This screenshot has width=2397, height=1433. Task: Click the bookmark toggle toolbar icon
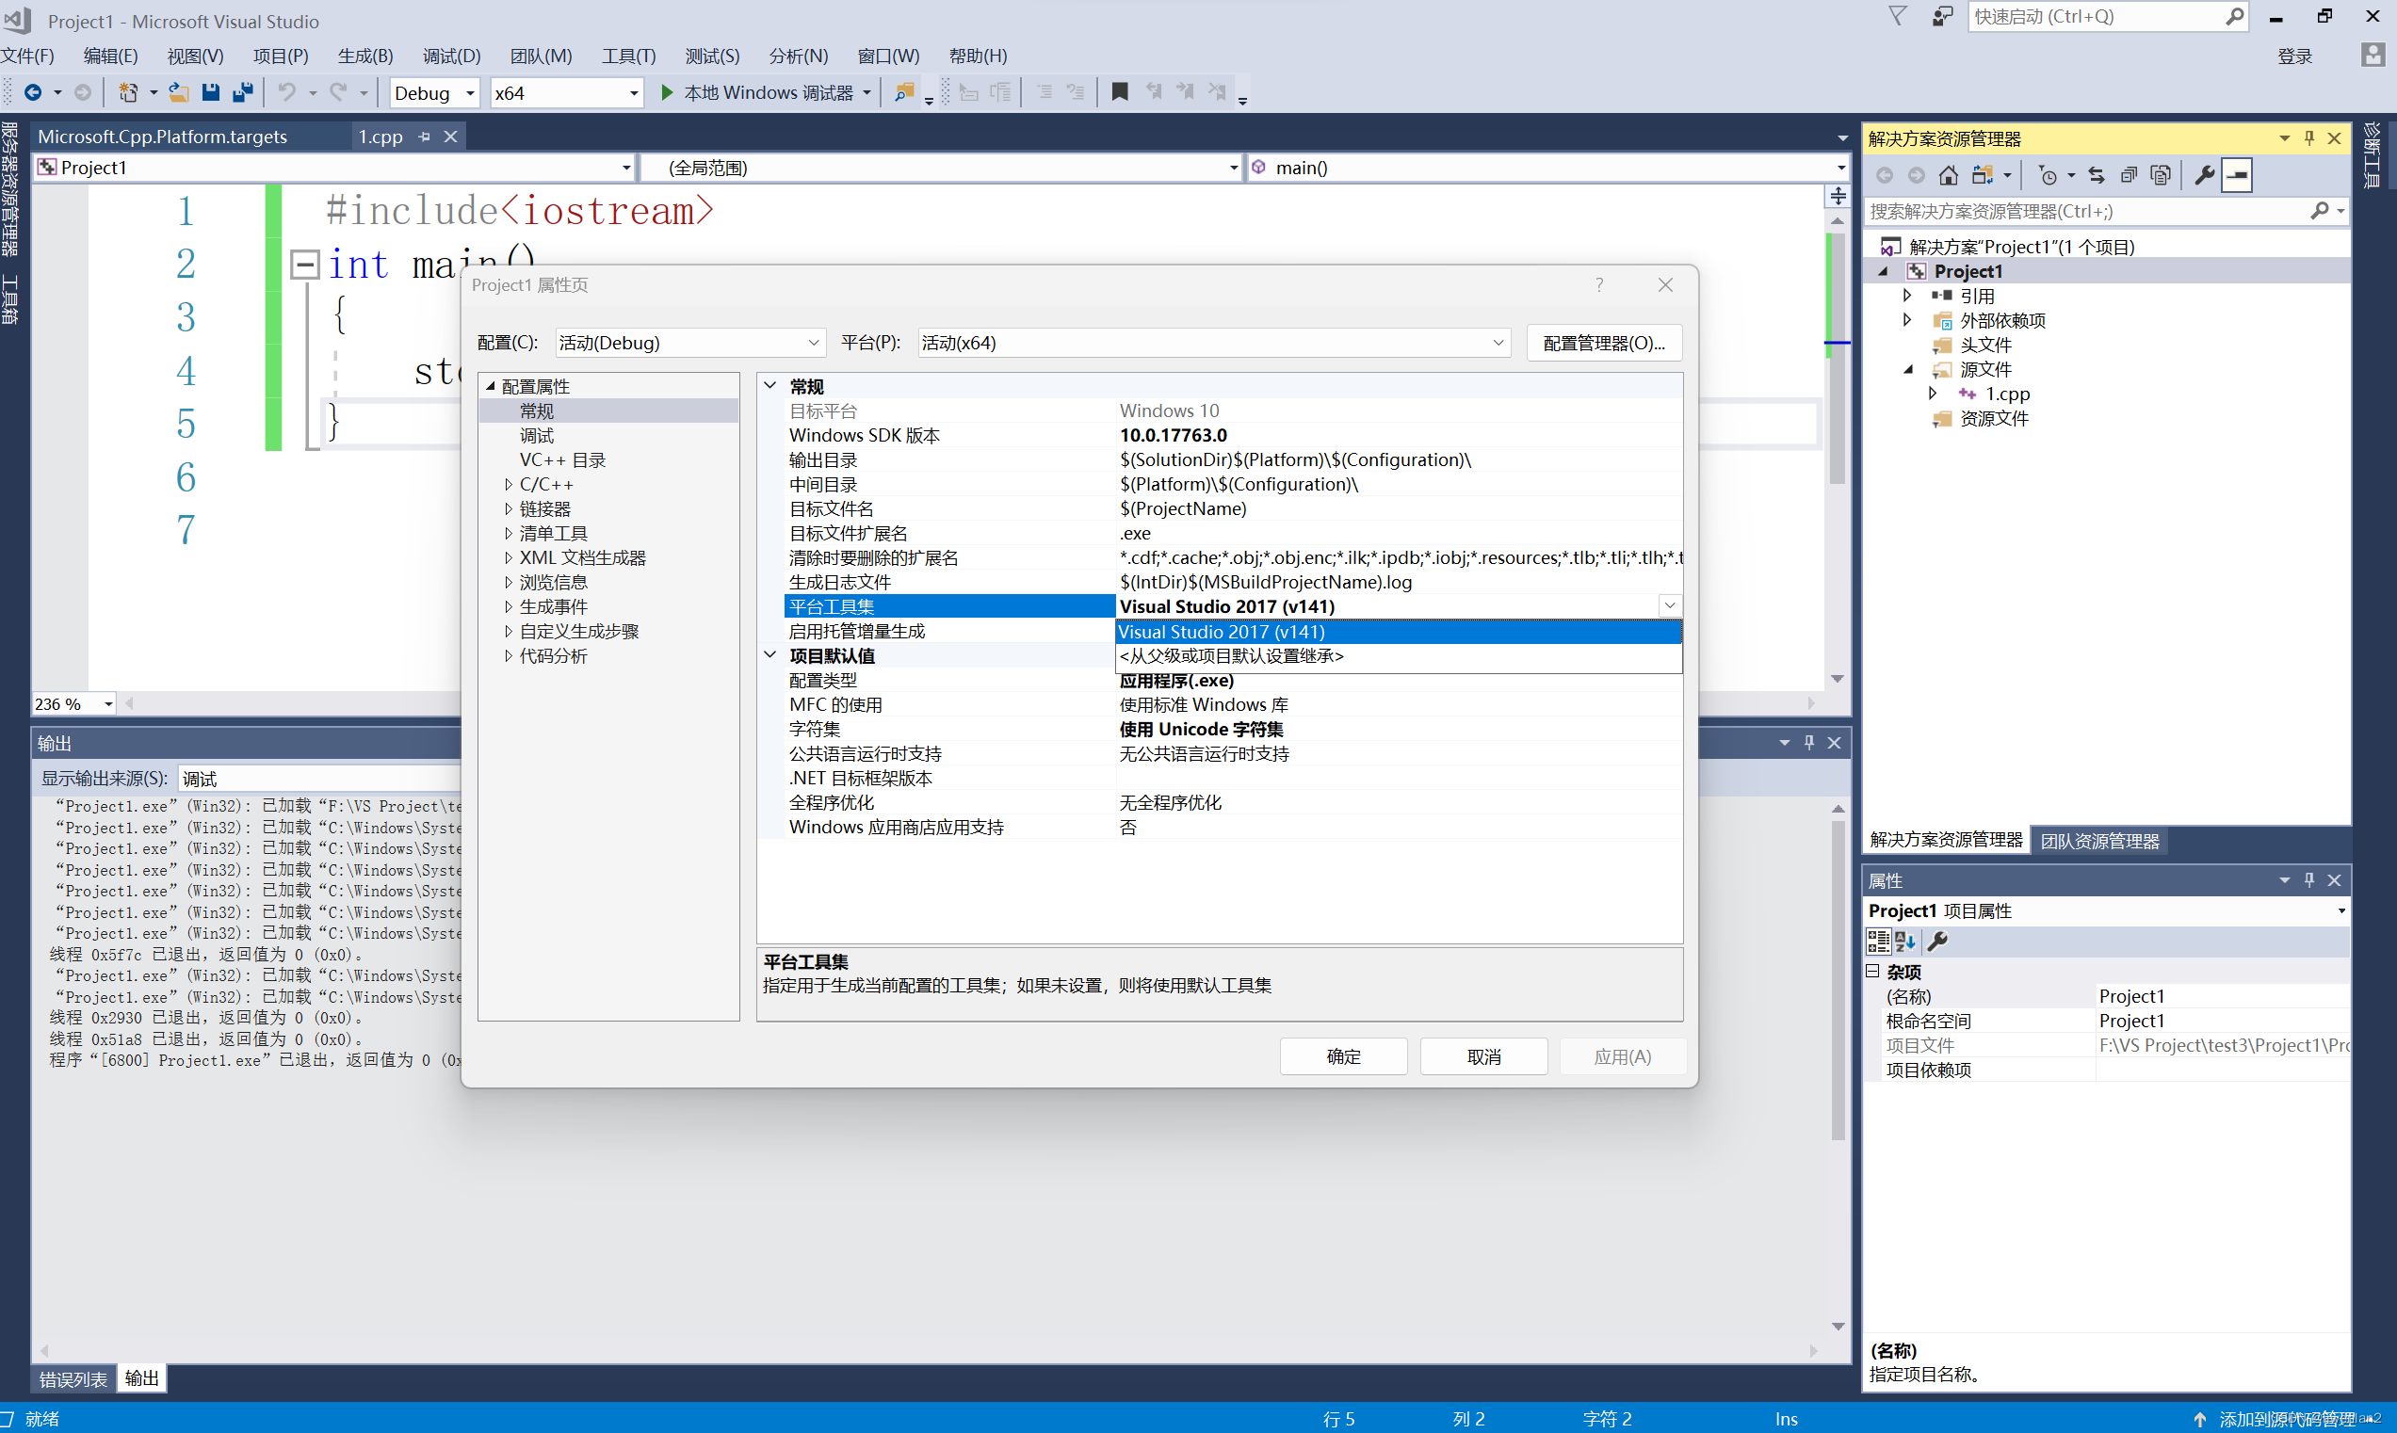(1119, 92)
